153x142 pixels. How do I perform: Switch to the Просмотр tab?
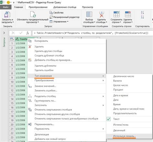point(87,7)
